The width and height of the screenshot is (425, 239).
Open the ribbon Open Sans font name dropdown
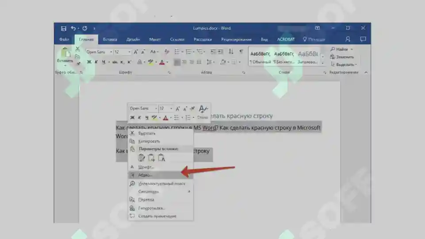click(111, 52)
